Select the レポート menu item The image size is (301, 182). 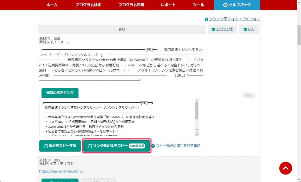(x=168, y=5)
